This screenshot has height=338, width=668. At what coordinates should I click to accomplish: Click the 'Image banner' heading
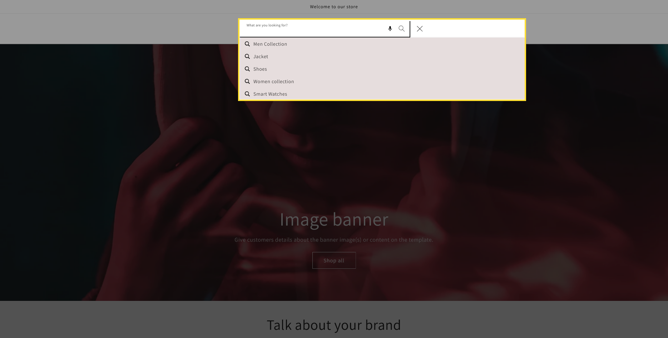333,219
